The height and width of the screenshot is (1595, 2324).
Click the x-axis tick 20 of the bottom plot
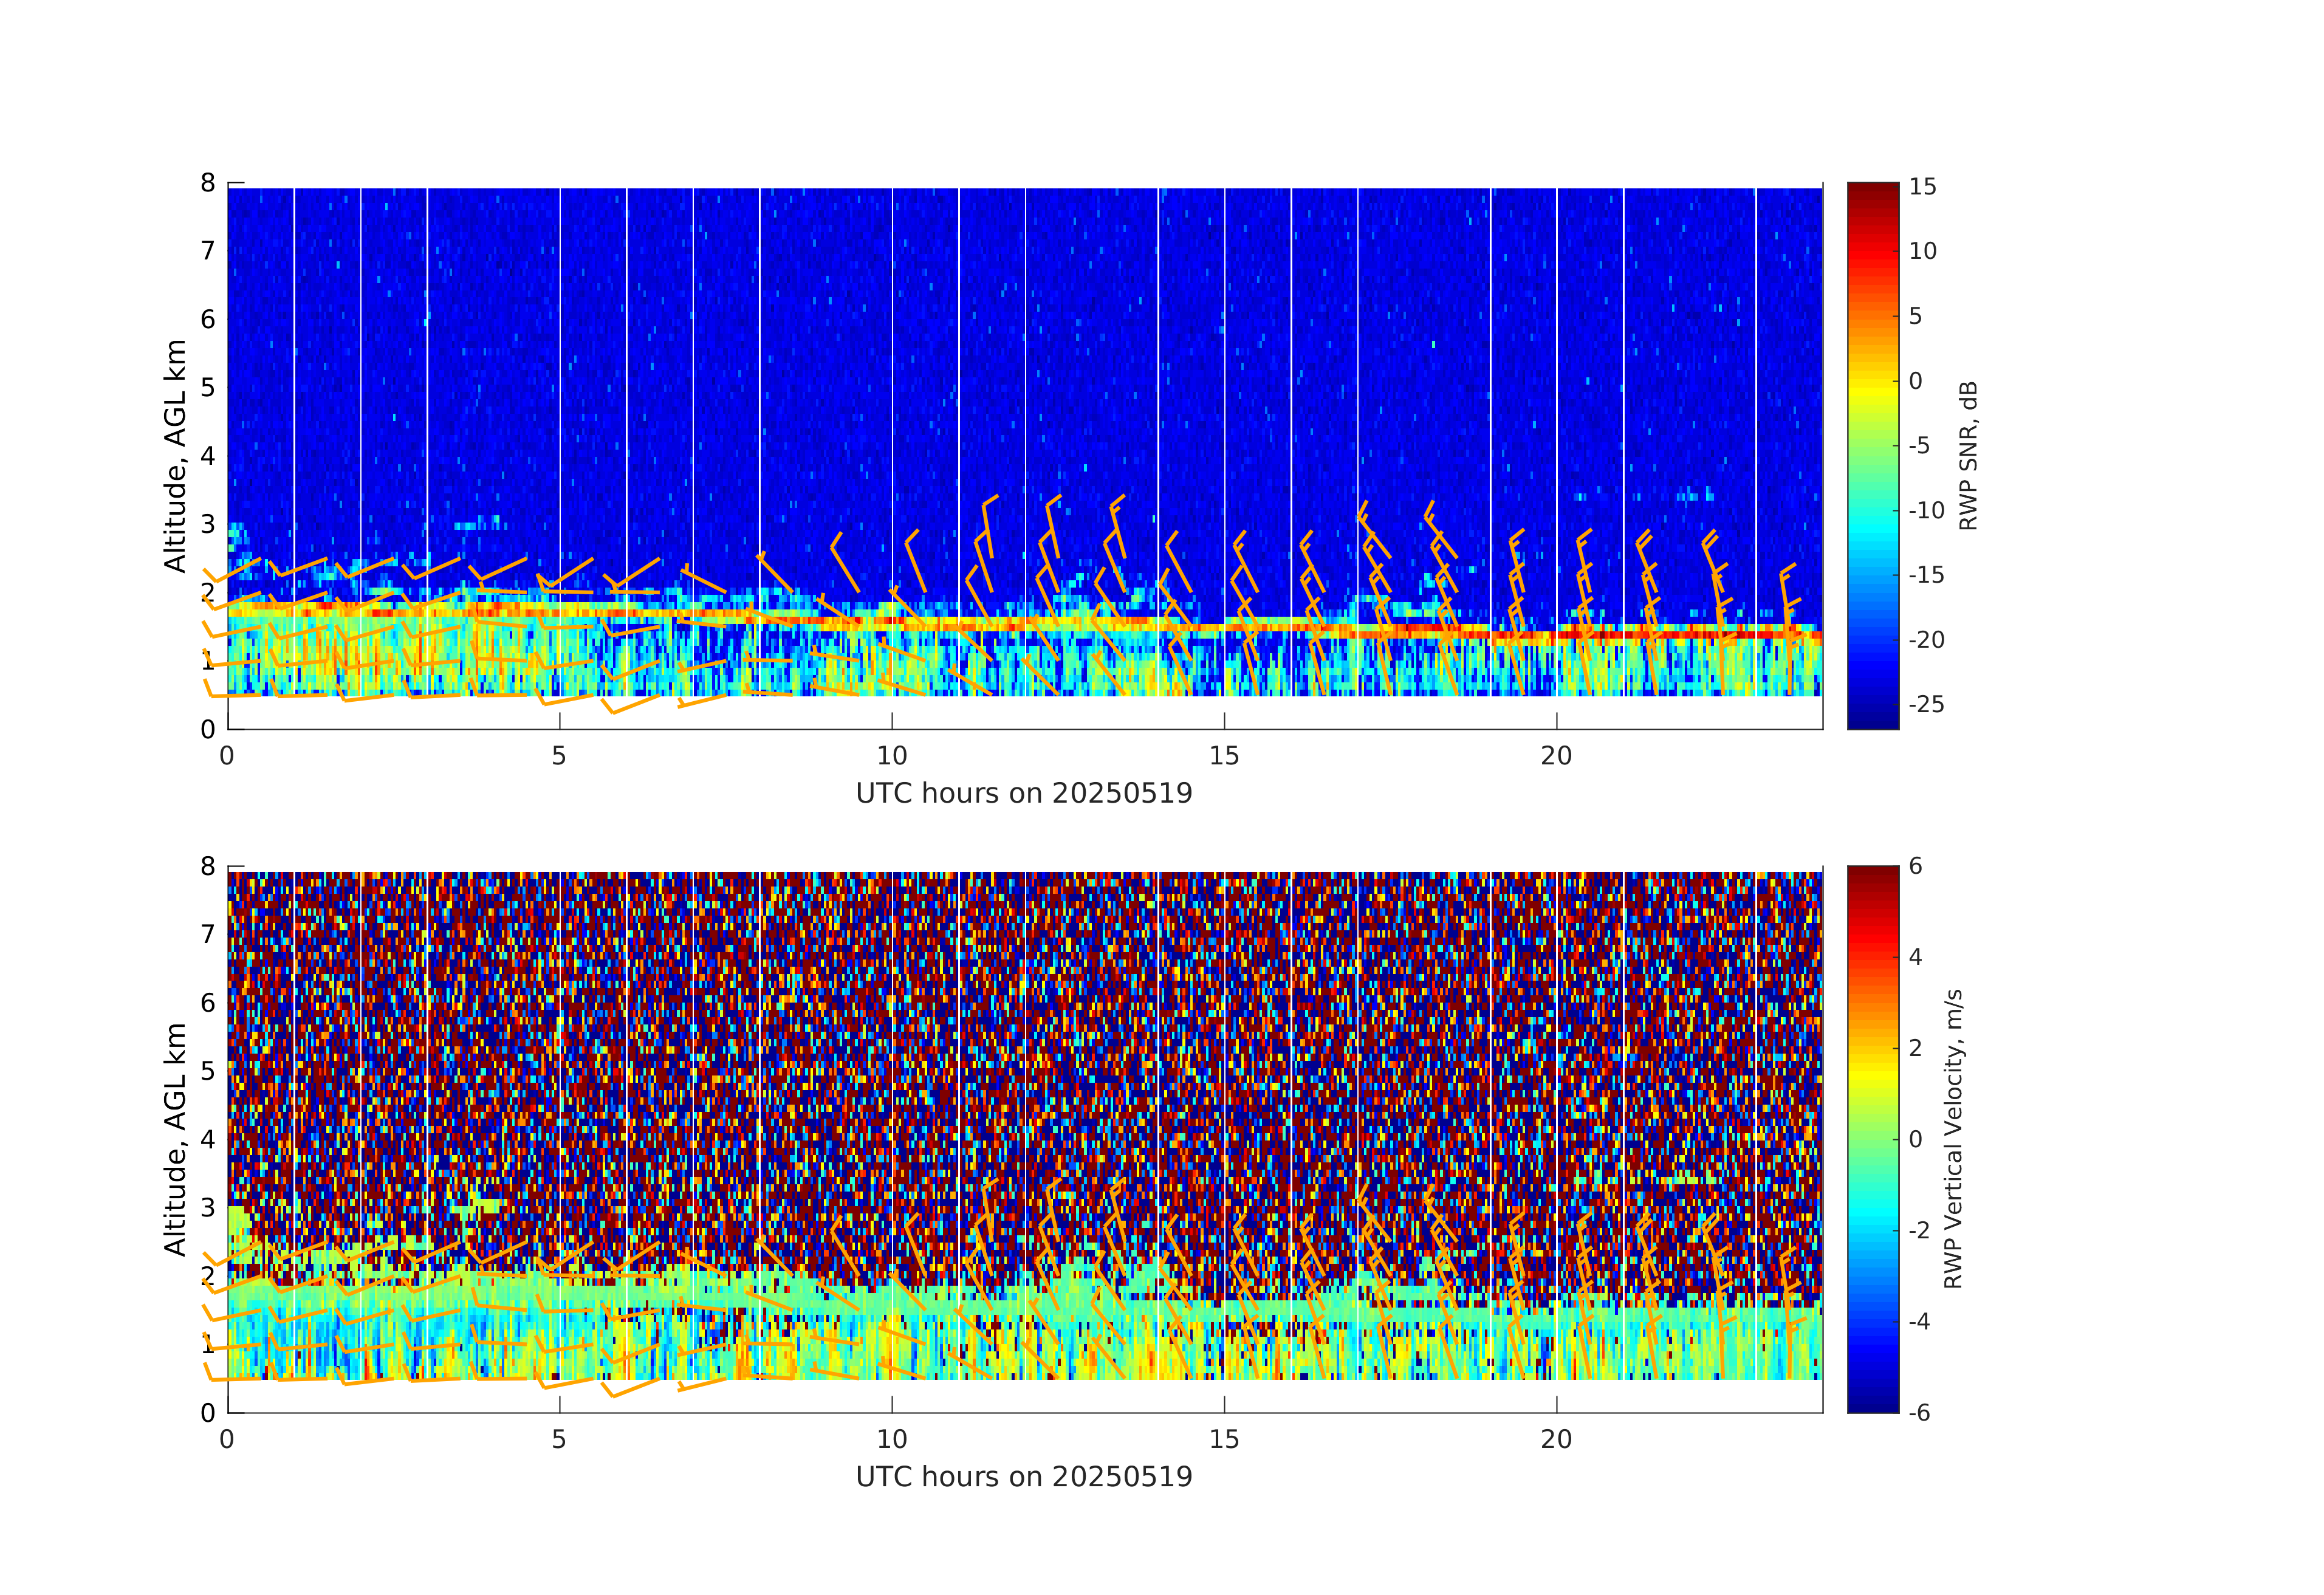pos(1556,1440)
